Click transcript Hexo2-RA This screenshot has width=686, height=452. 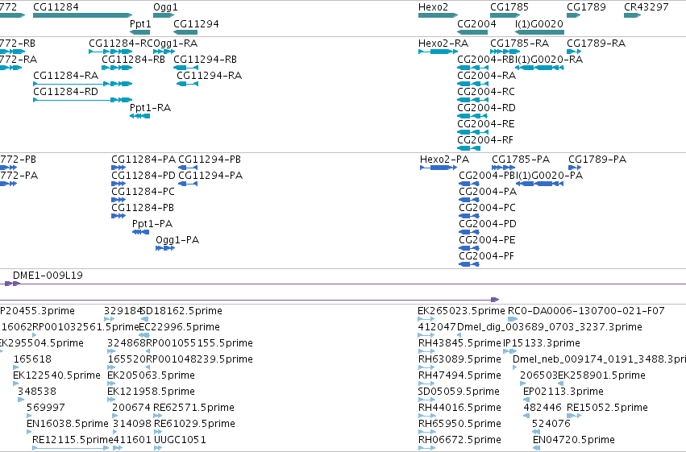tap(443, 44)
